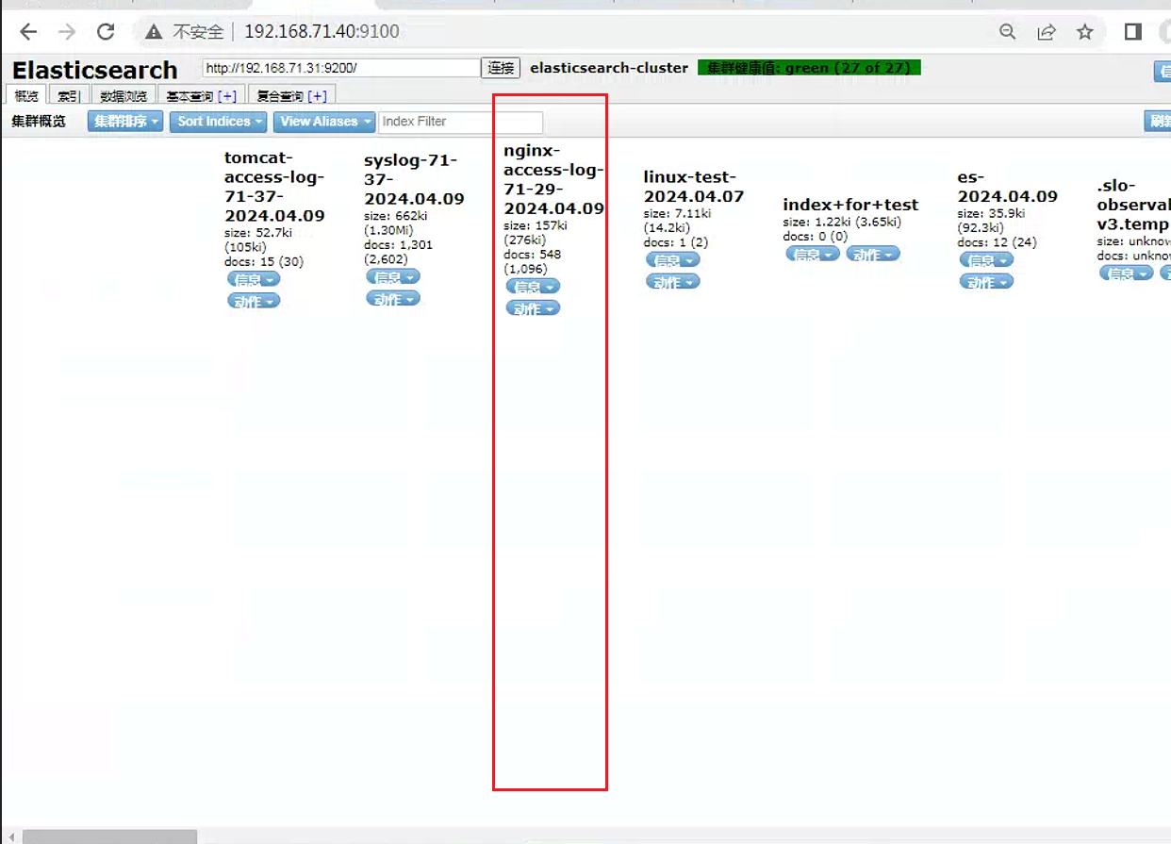This screenshot has height=844, width=1171.
Task: Open 动作 menu for es-2024.04.09 index
Action: click(x=987, y=282)
